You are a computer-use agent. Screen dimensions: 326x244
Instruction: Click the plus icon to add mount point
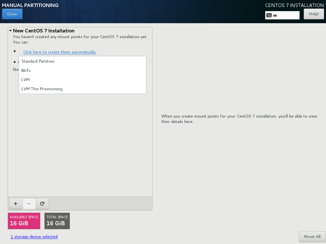(16, 204)
